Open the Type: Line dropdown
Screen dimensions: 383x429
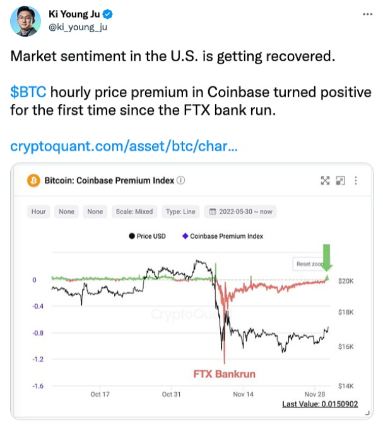(180, 212)
